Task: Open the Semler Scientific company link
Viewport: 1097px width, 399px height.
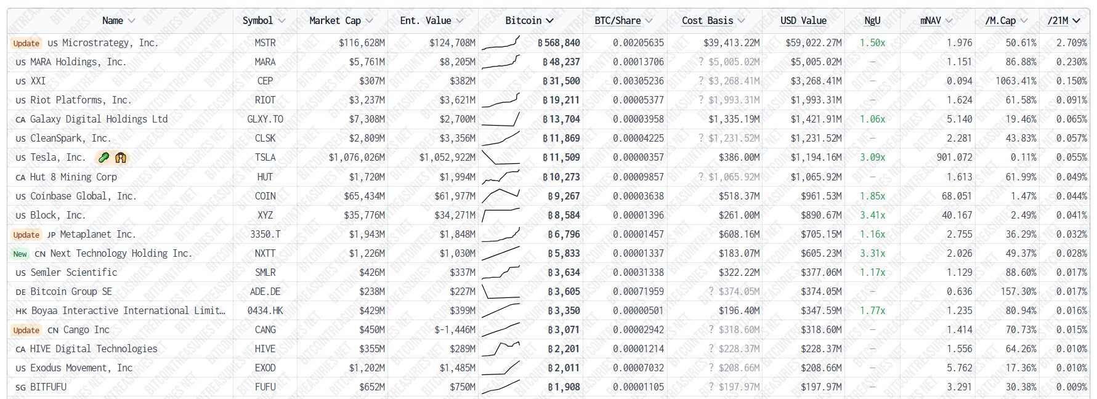Action: click(x=74, y=272)
